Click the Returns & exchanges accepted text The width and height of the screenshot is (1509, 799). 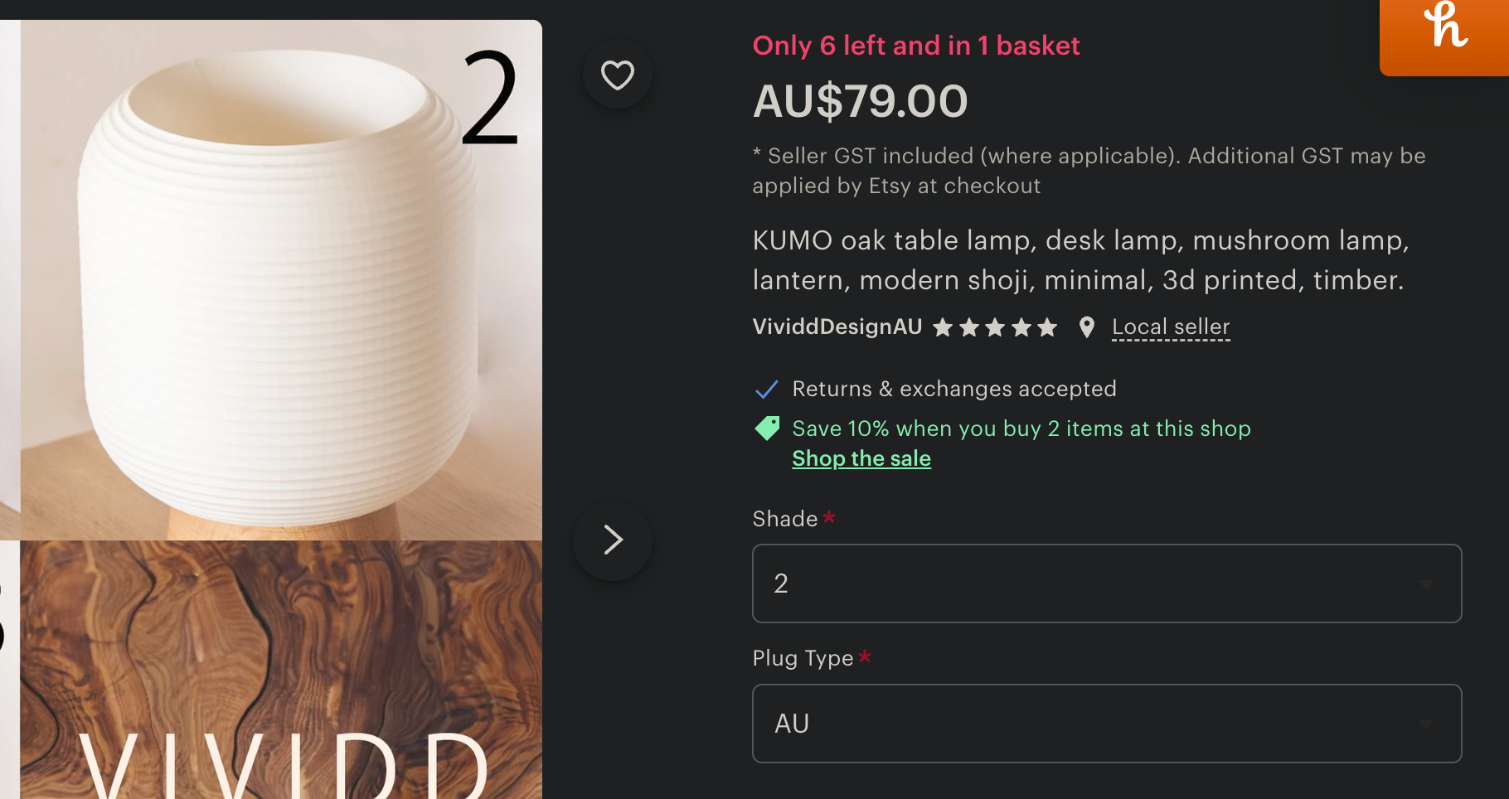954,389
